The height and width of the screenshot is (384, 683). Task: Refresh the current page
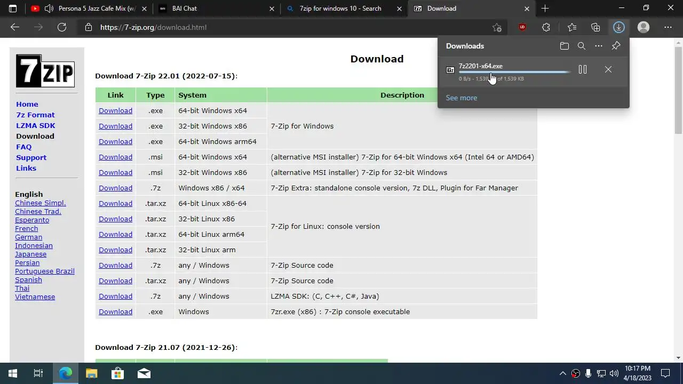(x=62, y=27)
